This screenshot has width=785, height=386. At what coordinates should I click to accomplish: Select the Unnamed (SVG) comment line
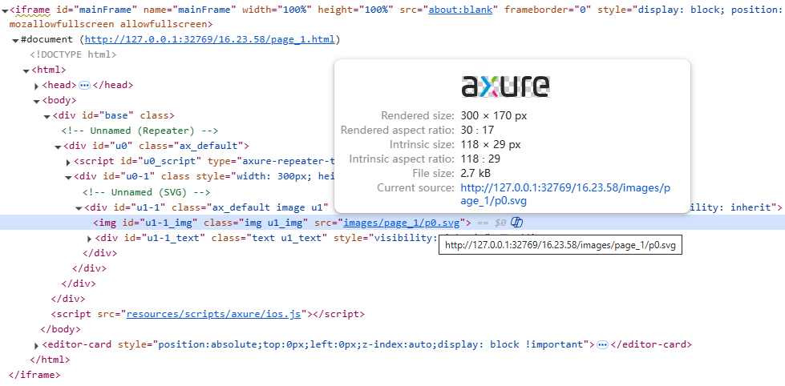[x=146, y=192]
